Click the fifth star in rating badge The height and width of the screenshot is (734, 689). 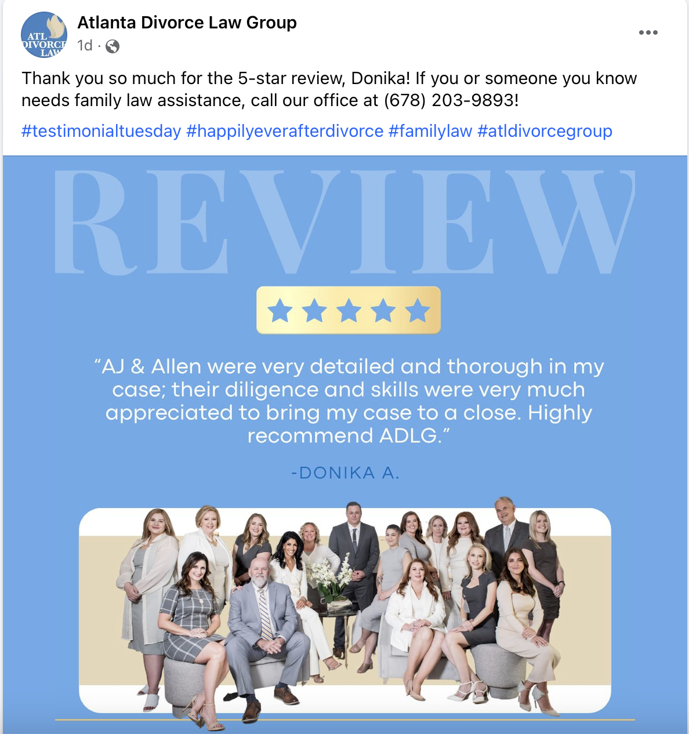[x=418, y=310]
